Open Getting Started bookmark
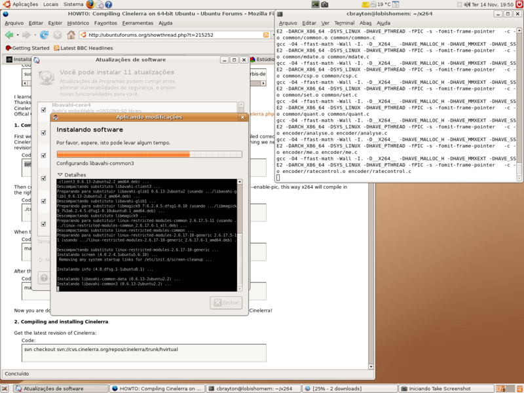The height and width of the screenshot is (393, 524). click(x=28, y=48)
